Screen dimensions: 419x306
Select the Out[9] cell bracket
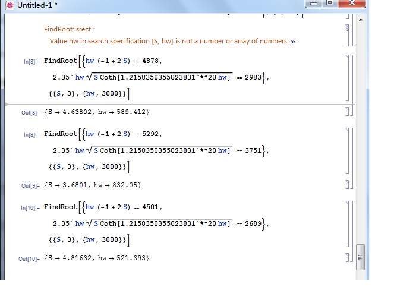point(348,184)
